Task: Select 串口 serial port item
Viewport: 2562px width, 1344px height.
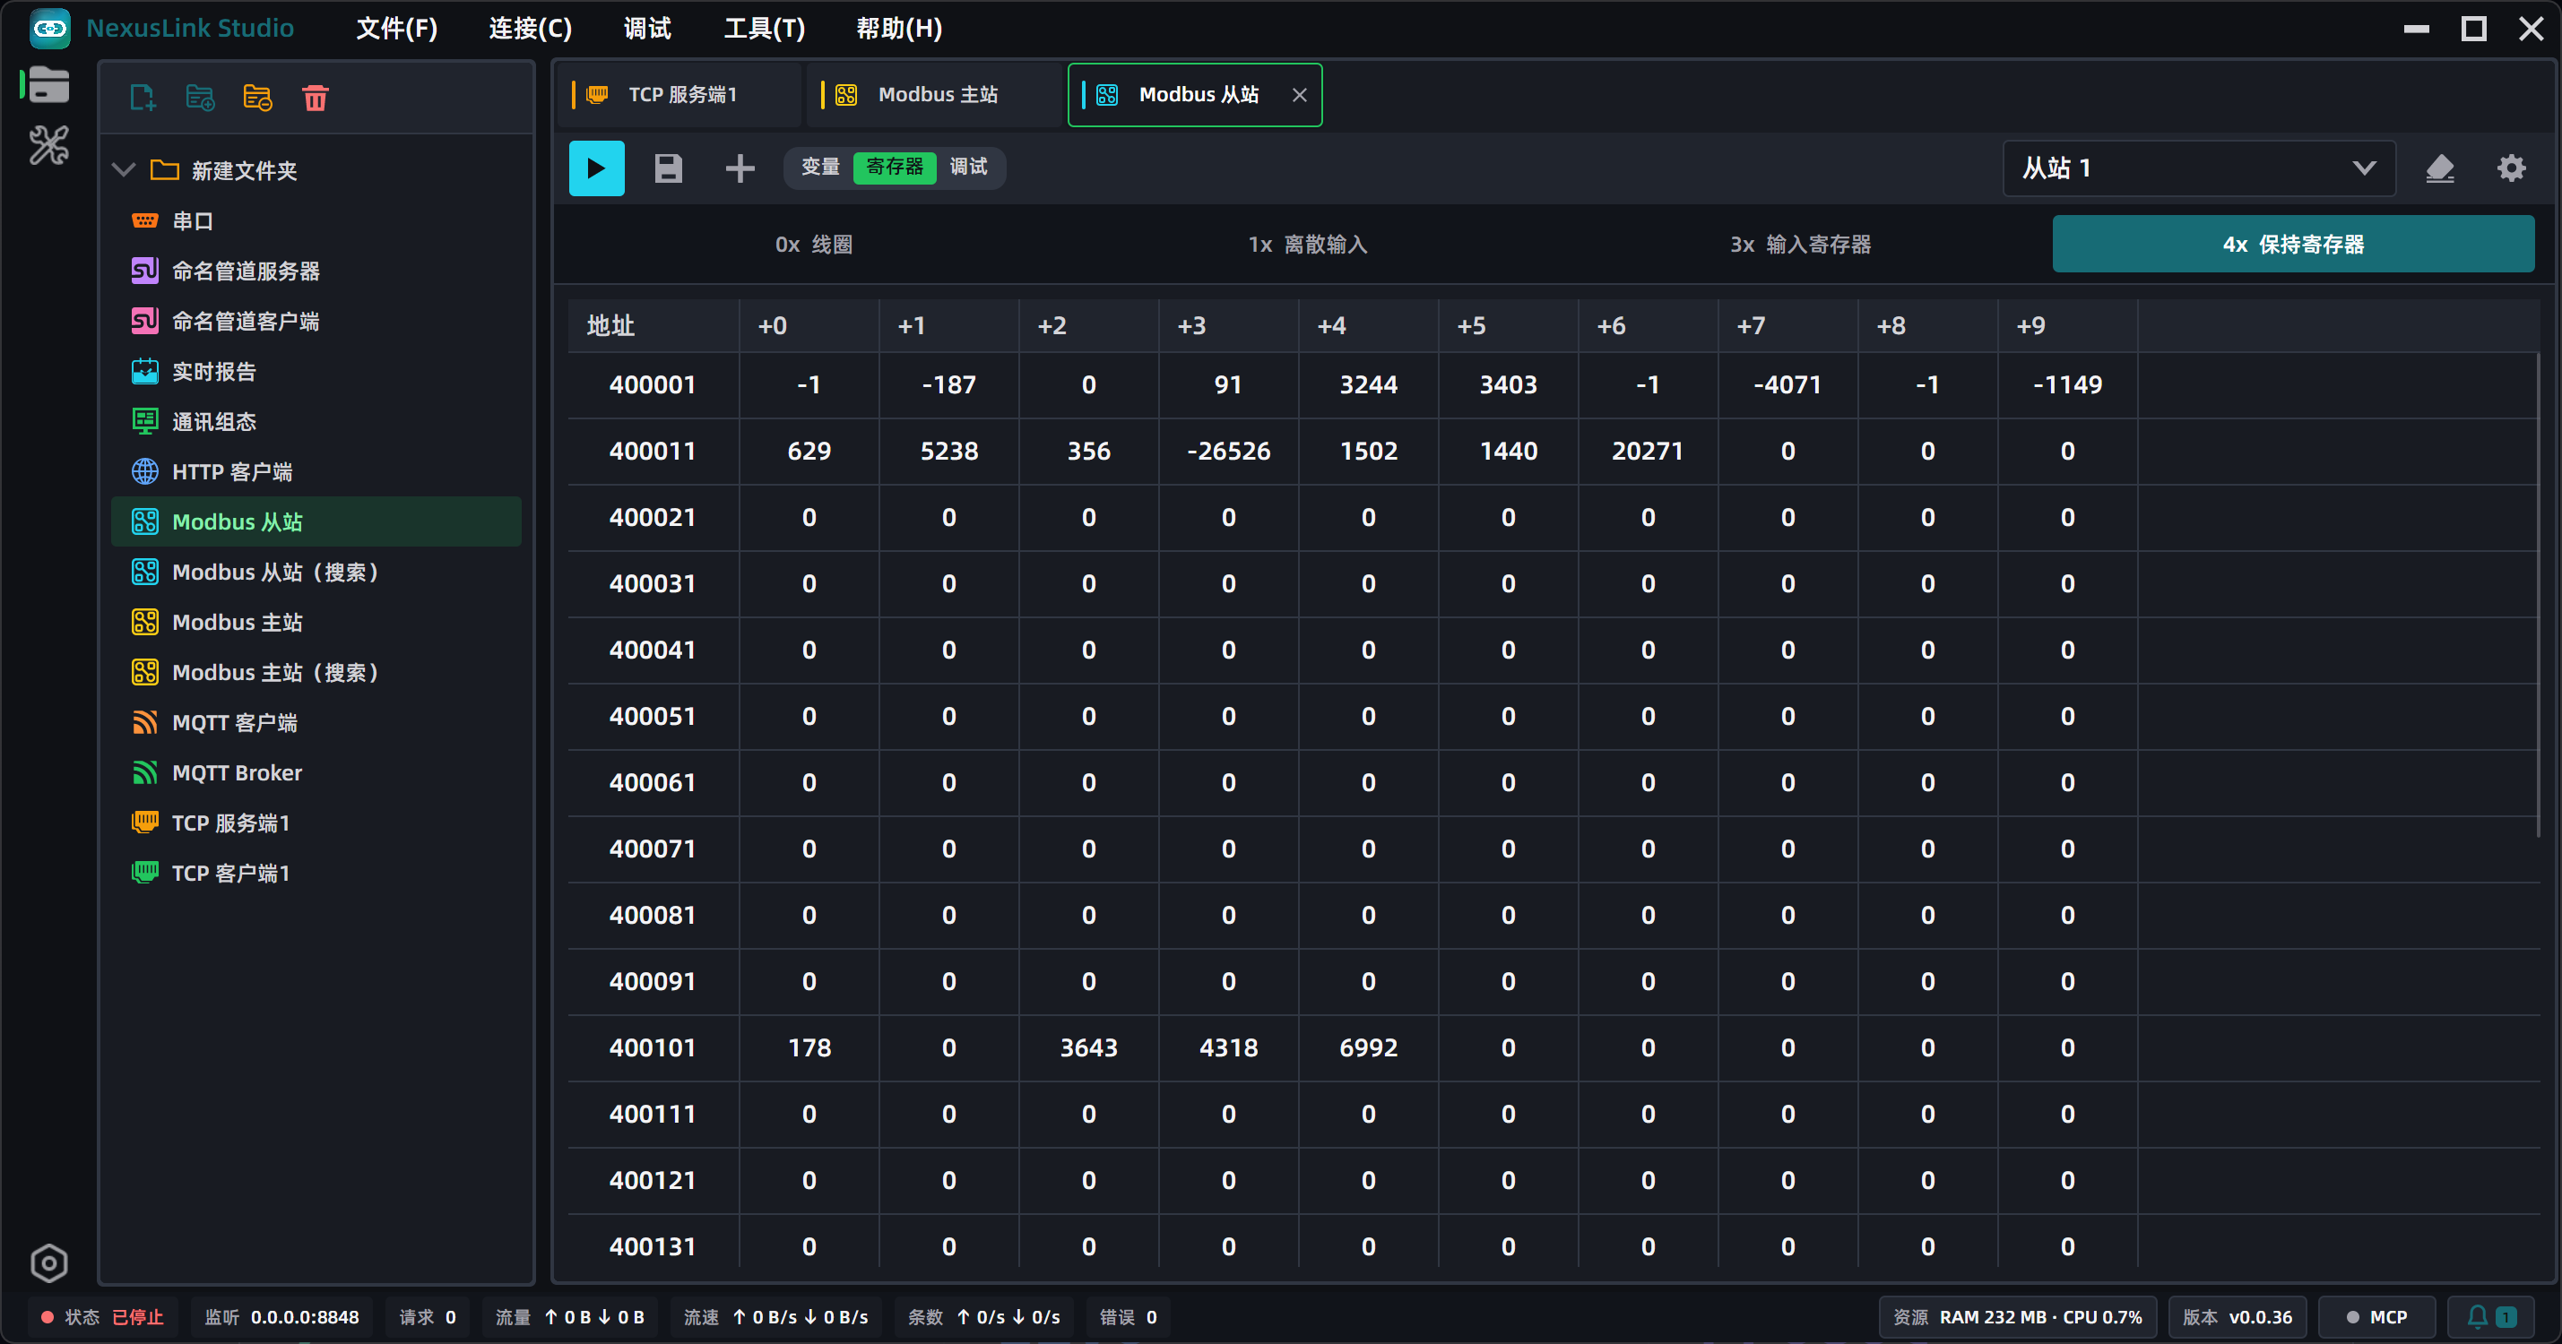Action: [x=316, y=220]
